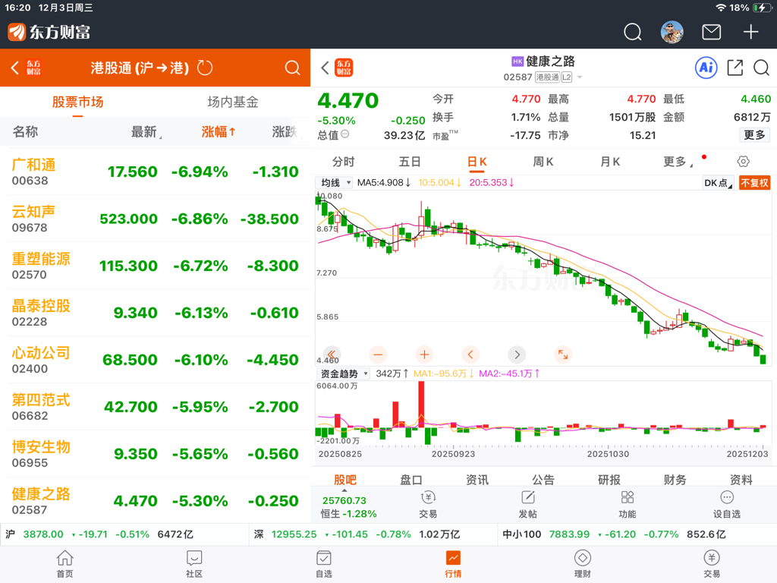The width and height of the screenshot is (777, 583).
Task: Go back from the 健康之路 stock detail
Action: point(325,68)
